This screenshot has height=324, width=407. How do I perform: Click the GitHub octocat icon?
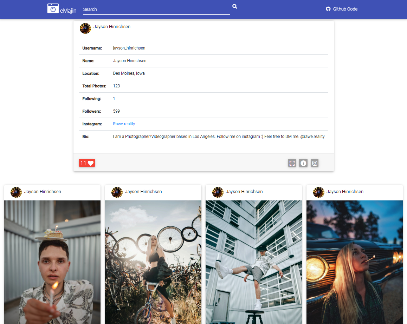(x=328, y=9)
